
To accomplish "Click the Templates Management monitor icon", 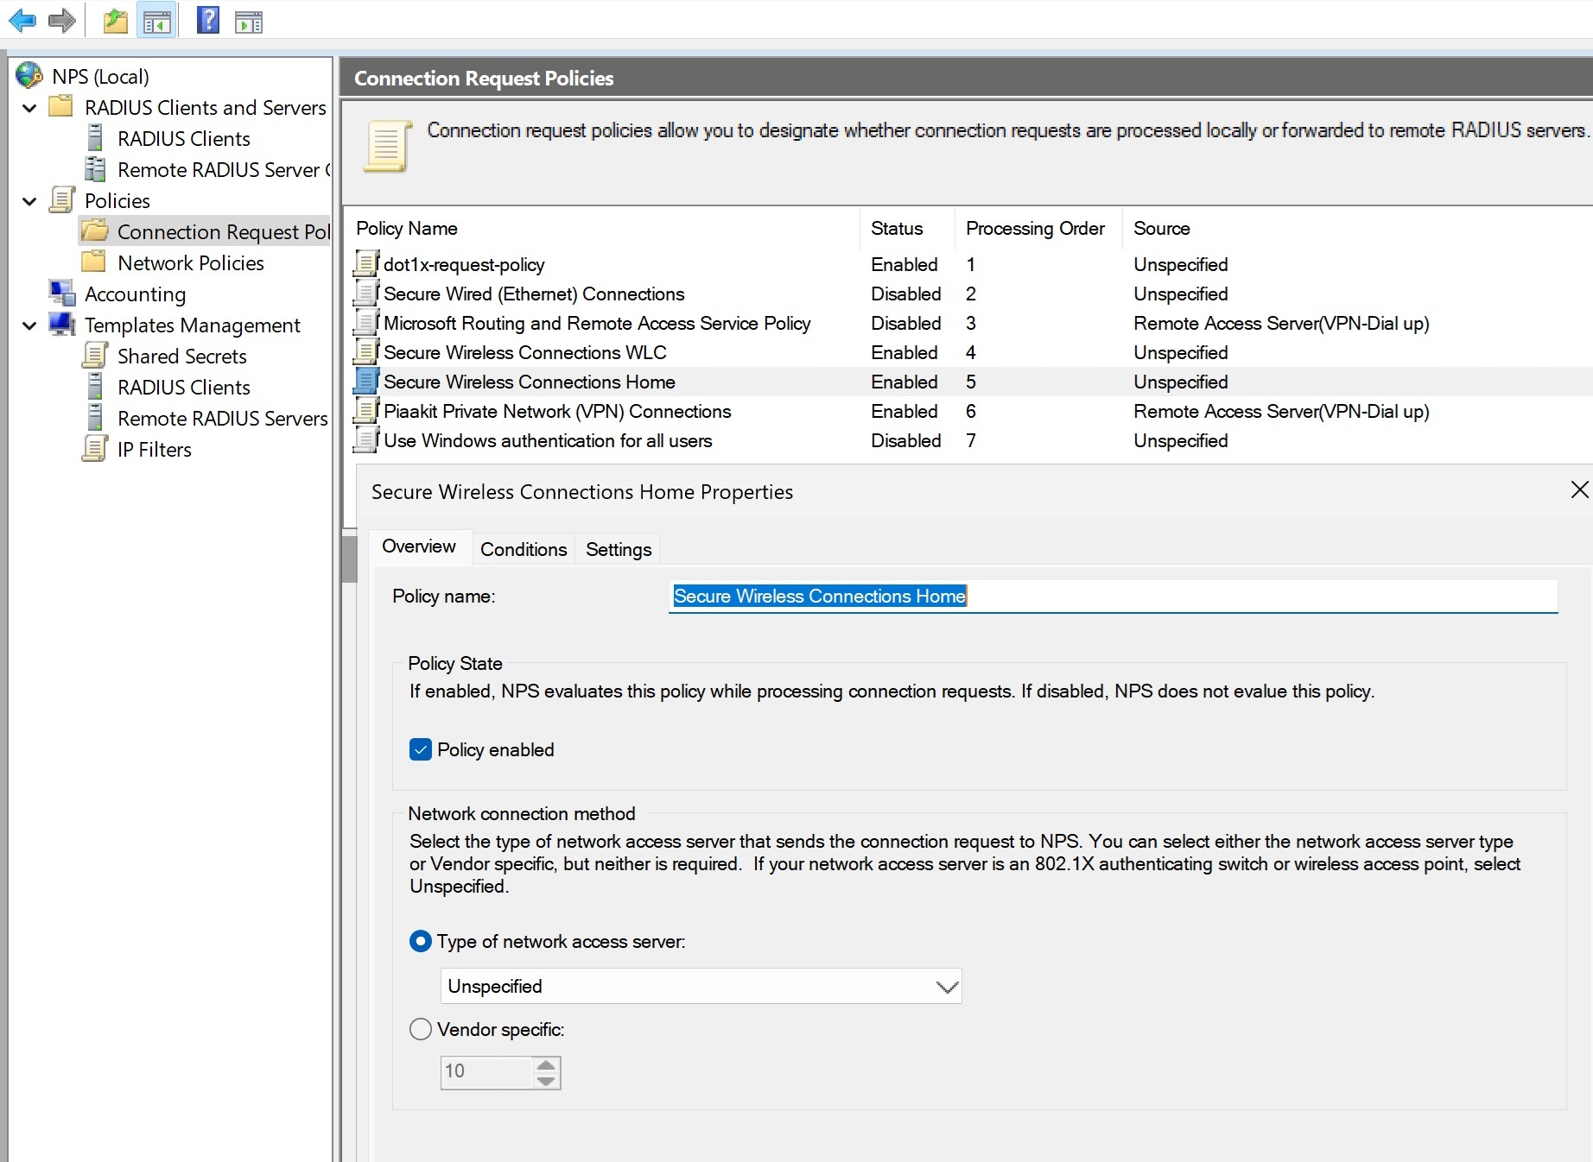I will tap(62, 325).
